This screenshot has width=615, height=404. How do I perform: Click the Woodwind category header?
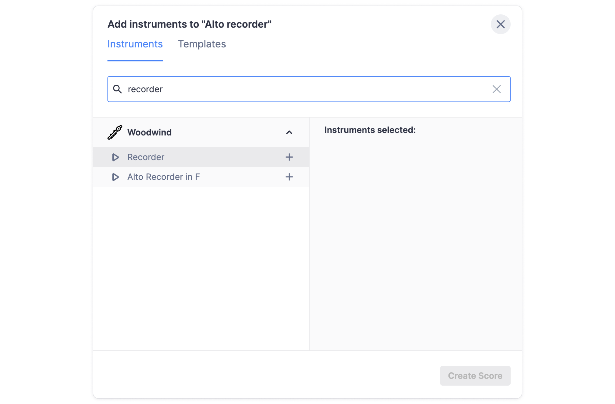[201, 132]
